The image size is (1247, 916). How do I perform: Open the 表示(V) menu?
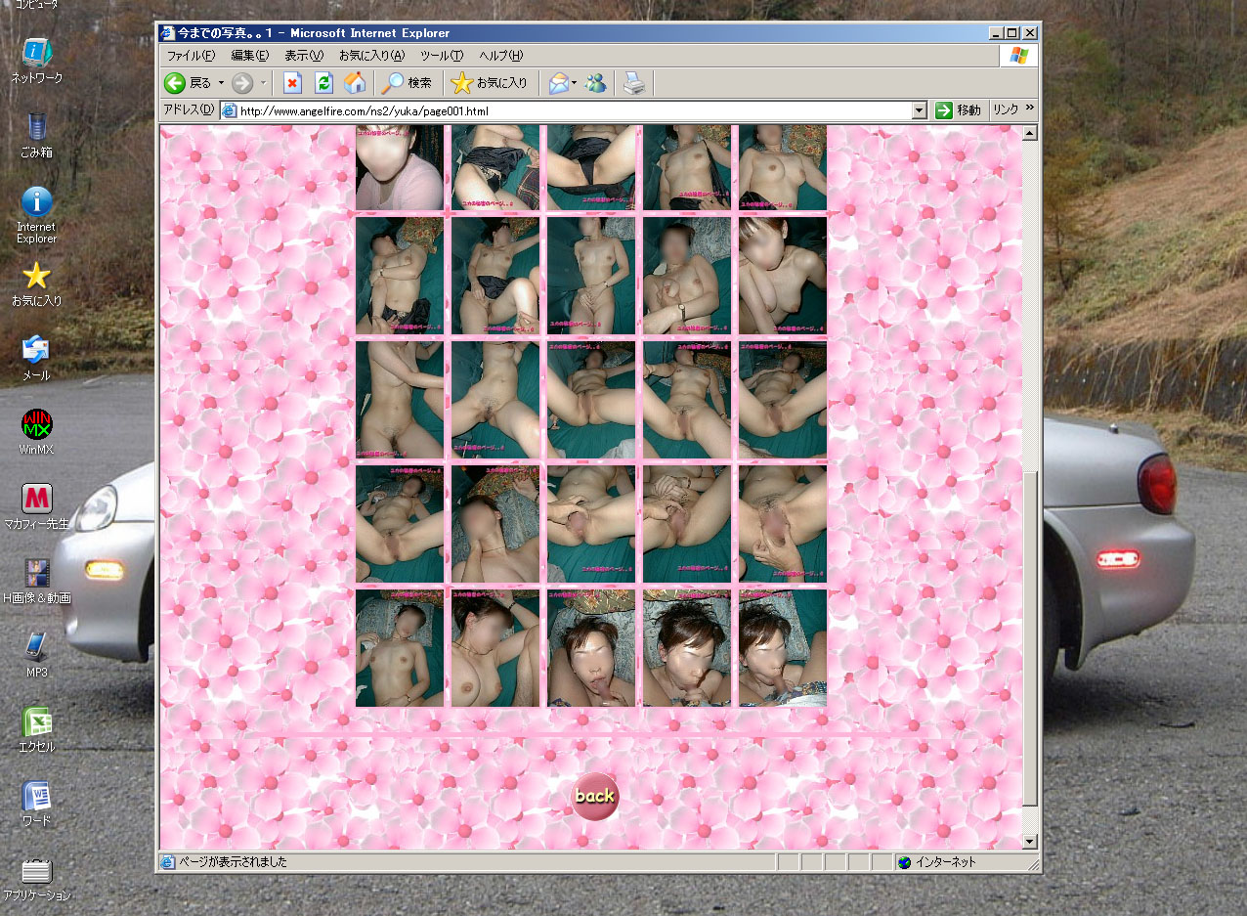(x=303, y=56)
